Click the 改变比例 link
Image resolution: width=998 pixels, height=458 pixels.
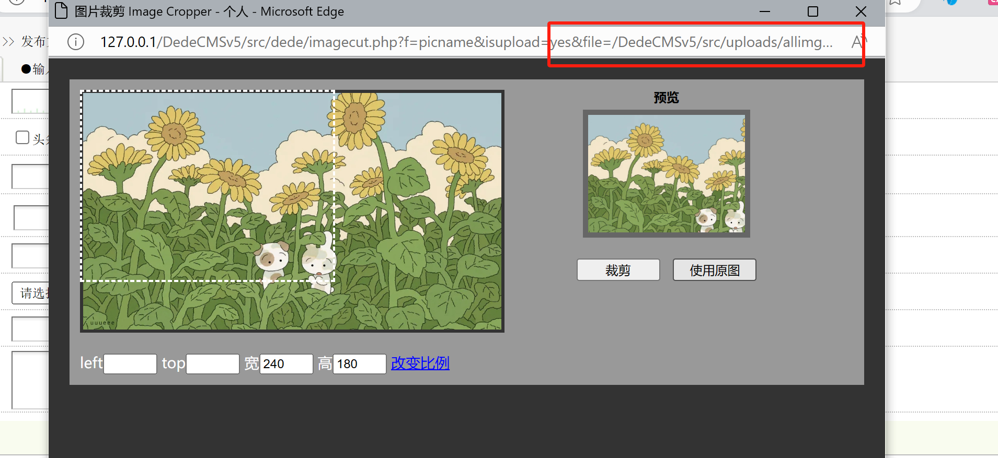(x=420, y=363)
